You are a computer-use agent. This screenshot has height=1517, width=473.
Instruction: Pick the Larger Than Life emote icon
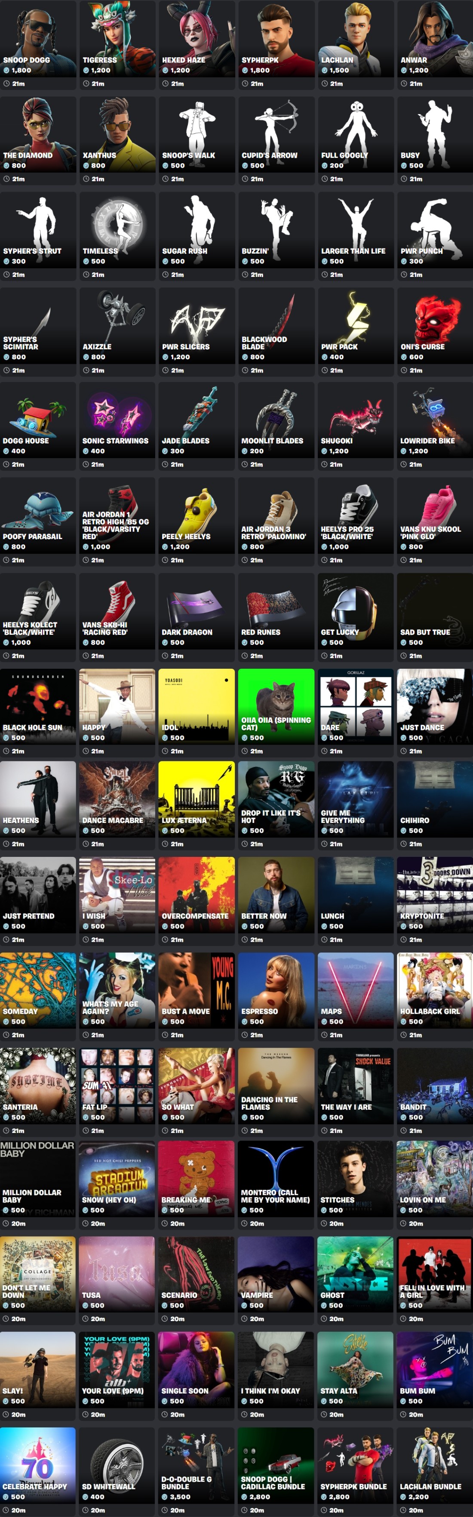pyautogui.click(x=356, y=230)
